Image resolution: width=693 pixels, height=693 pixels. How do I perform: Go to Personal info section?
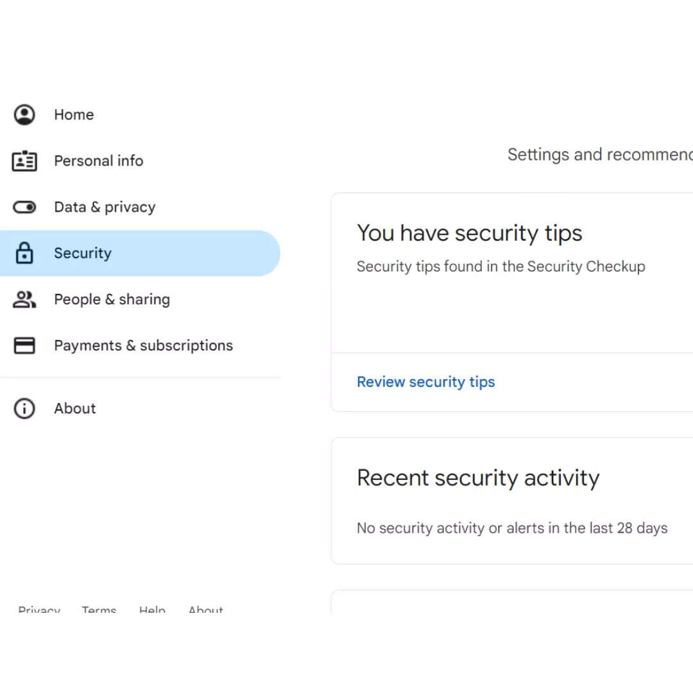coord(140,161)
